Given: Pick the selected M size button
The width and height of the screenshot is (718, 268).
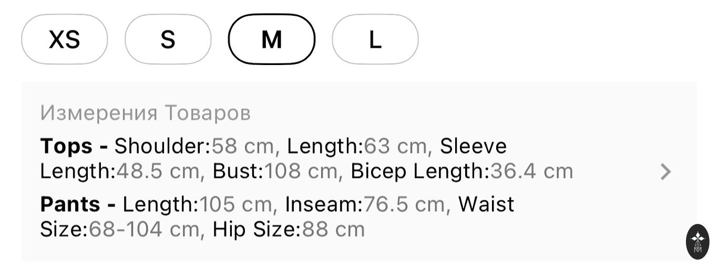Looking at the screenshot, I should [x=271, y=39].
